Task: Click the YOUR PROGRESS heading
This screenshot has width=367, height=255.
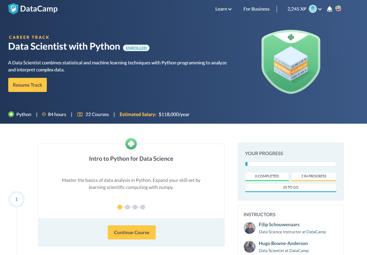Action: pyautogui.click(x=264, y=153)
